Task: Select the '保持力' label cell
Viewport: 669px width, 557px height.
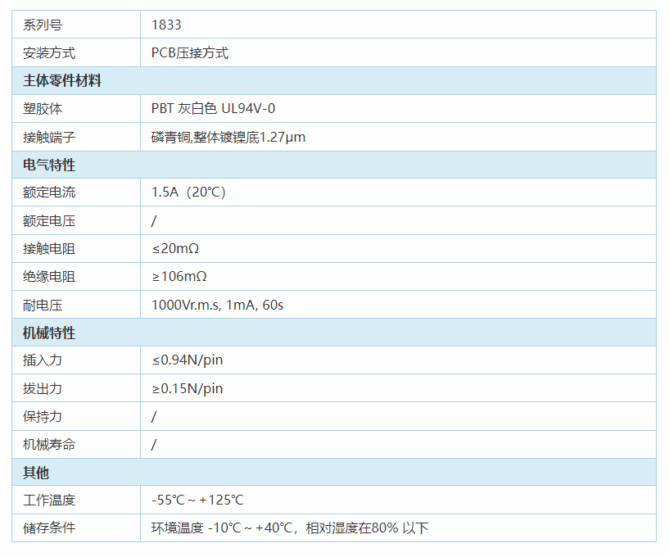Action: tap(76, 417)
